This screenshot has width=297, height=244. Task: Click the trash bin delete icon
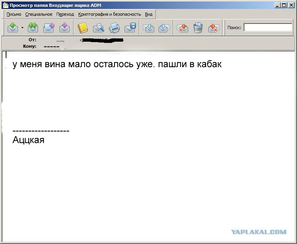[198, 28]
